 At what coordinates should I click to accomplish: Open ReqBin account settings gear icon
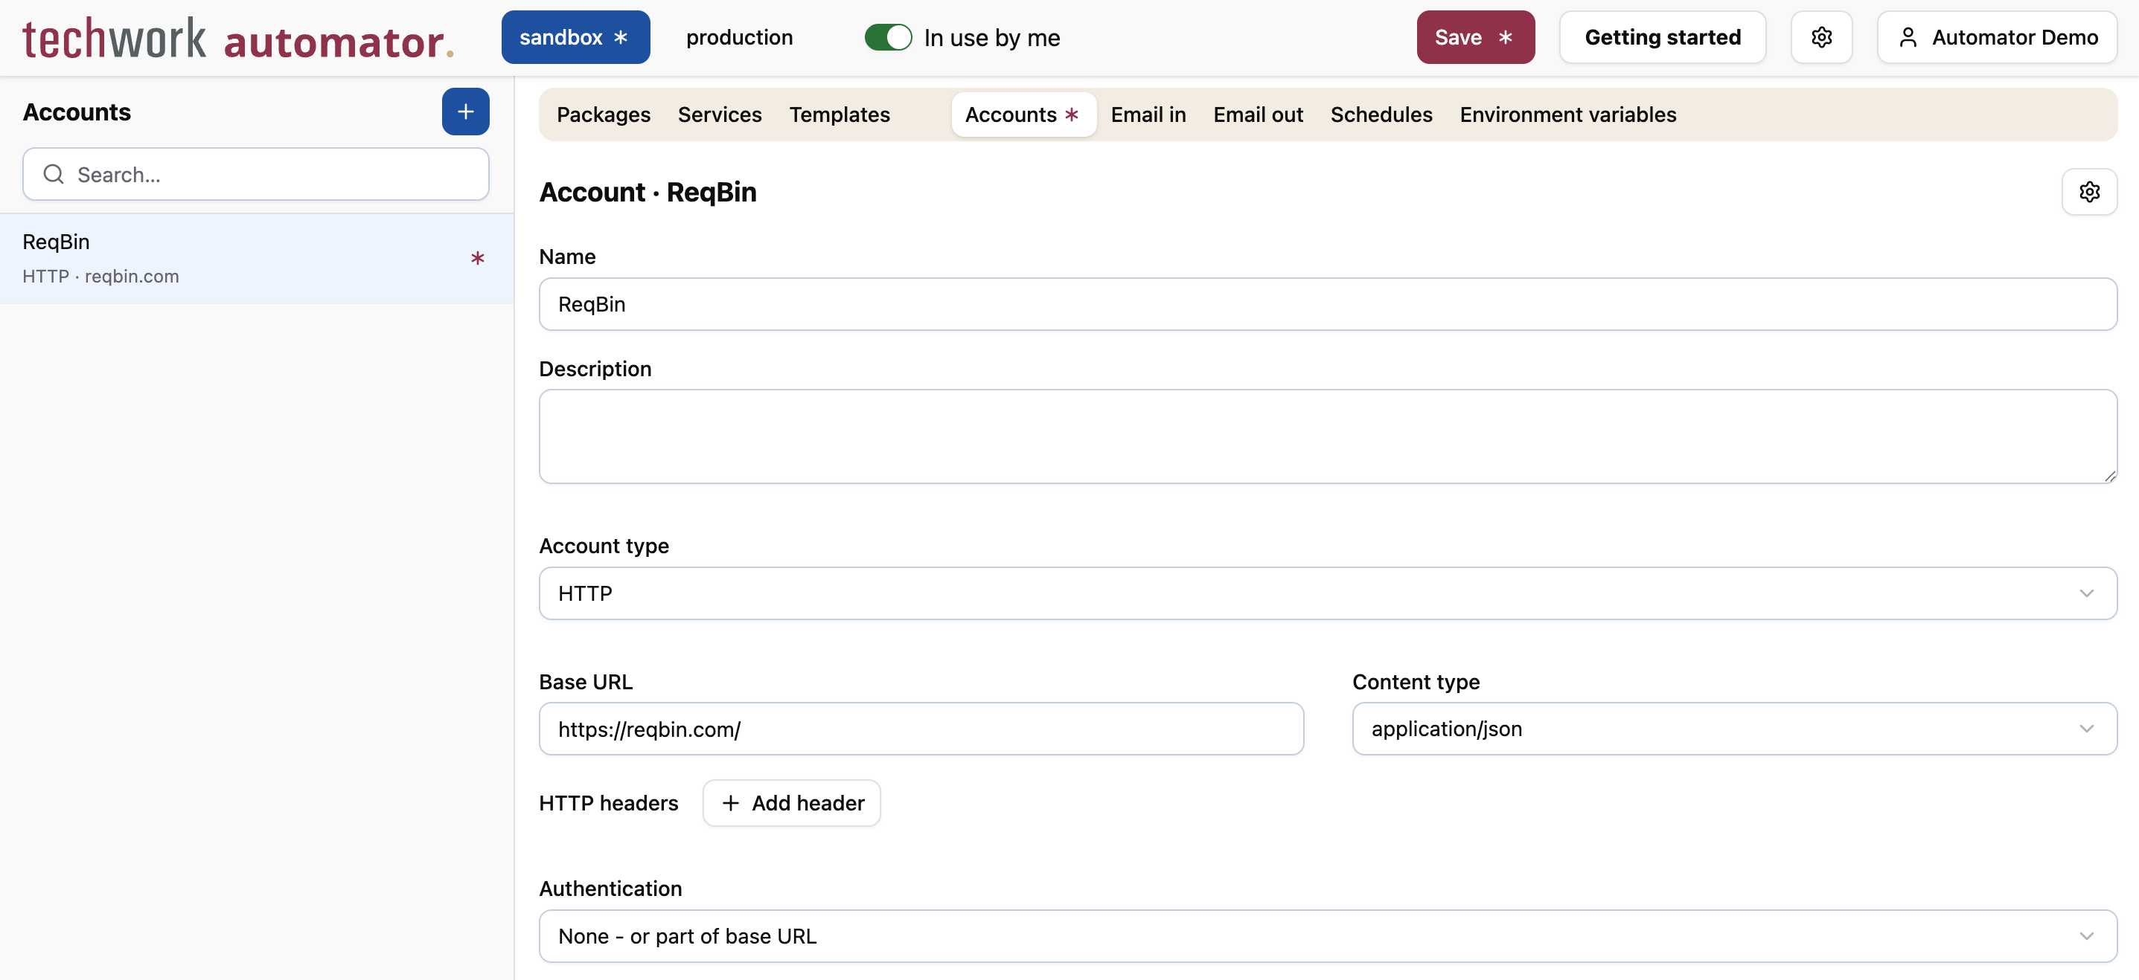click(x=2089, y=192)
